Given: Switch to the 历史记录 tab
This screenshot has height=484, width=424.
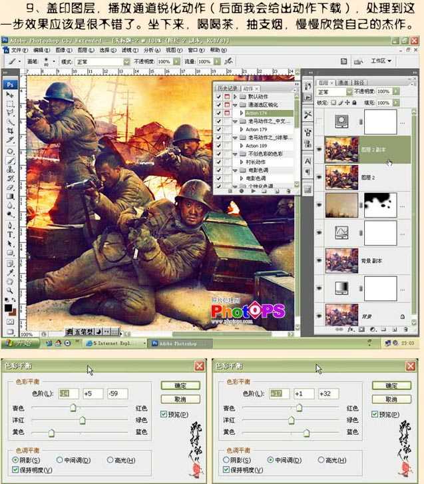Looking at the screenshot, I should [228, 89].
